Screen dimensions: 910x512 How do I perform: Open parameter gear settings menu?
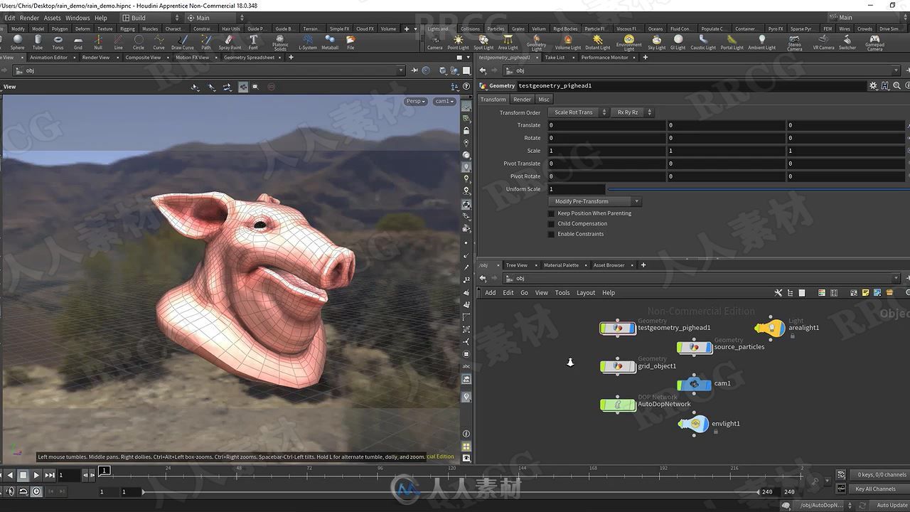[873, 85]
